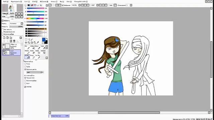Image resolution: width=214 pixels, height=120 pixels.
Task: Expand the layer effects section
Action: click(2, 21)
